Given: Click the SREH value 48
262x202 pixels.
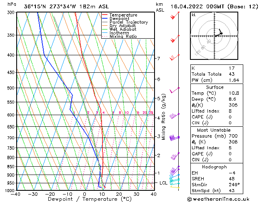Looking at the screenshot, I should [232, 179].
